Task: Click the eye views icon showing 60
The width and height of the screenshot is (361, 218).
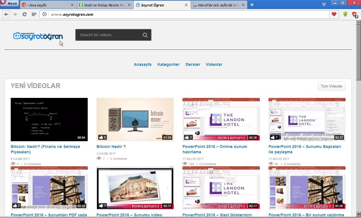Action: (271, 164)
